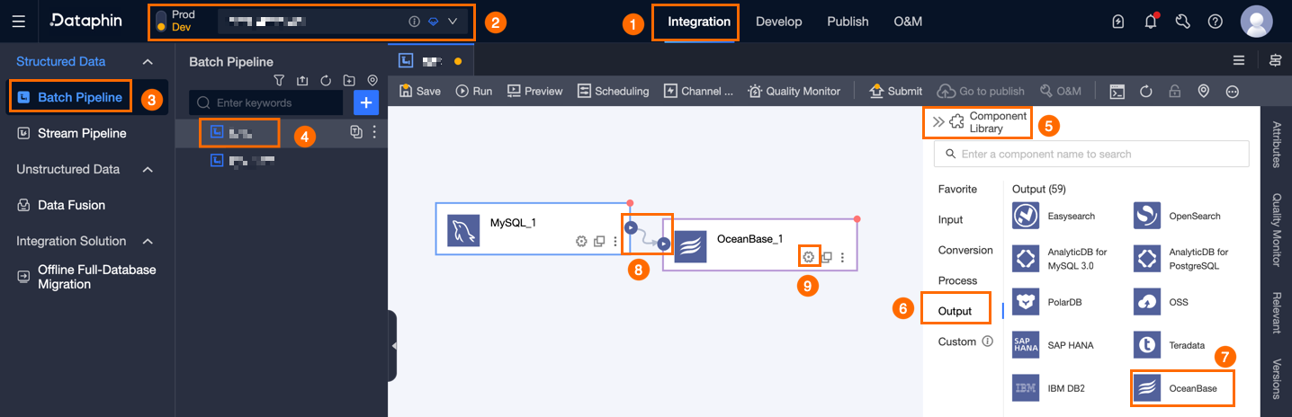Expand the project selector dropdown arrow
This screenshot has width=1292, height=417.
click(x=453, y=22)
